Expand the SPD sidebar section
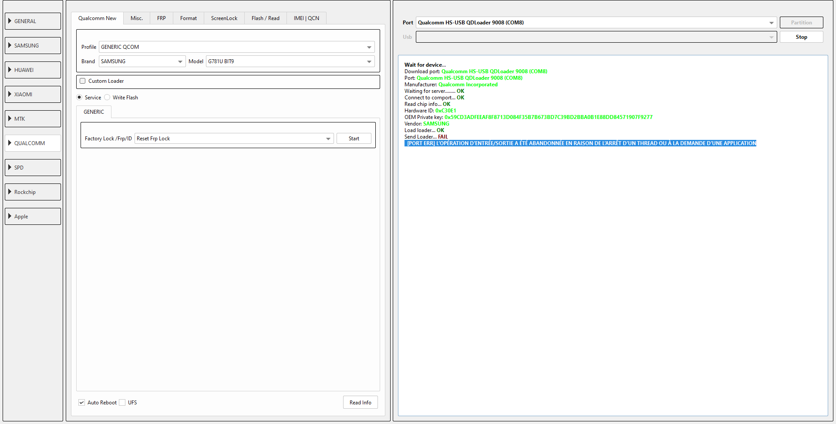The image size is (836, 424). pos(33,168)
